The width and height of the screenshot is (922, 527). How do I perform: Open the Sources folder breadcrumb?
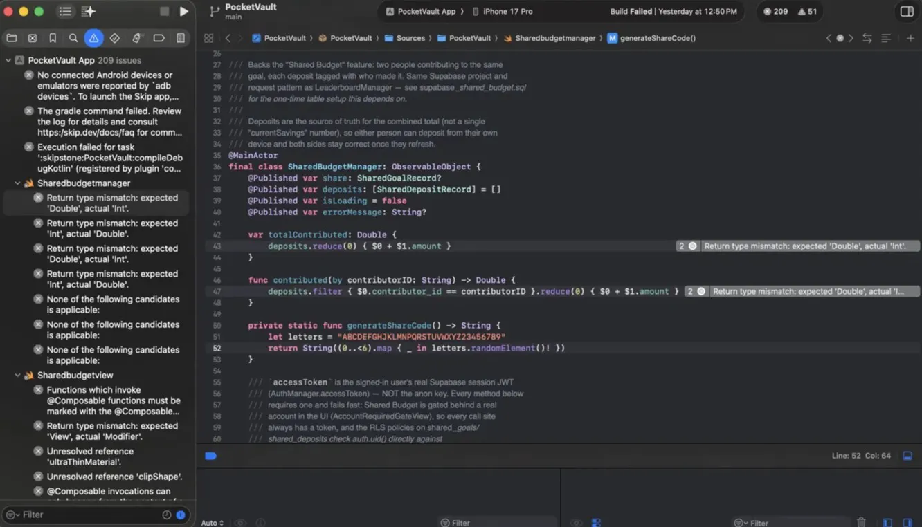(404, 38)
